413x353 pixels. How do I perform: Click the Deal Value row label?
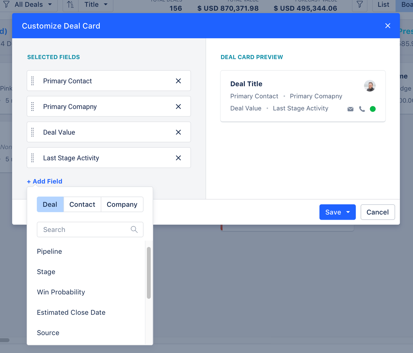pyautogui.click(x=59, y=132)
